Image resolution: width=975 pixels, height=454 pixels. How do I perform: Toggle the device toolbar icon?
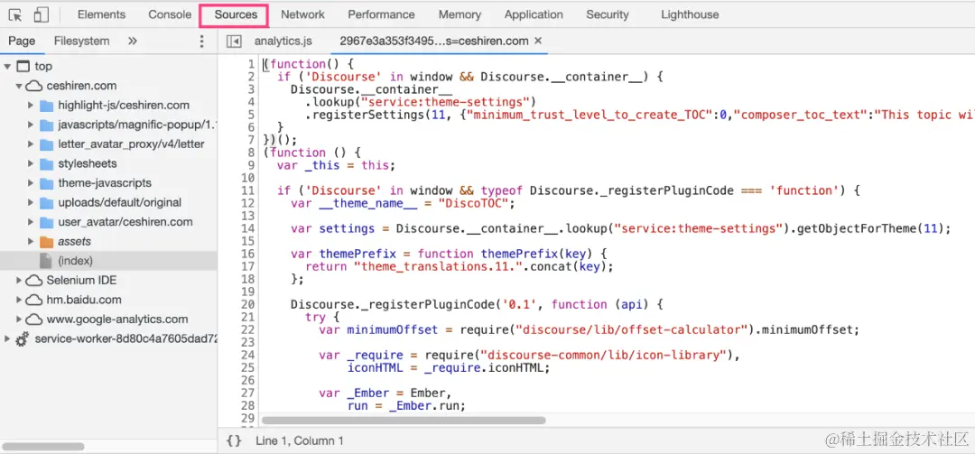click(x=41, y=14)
